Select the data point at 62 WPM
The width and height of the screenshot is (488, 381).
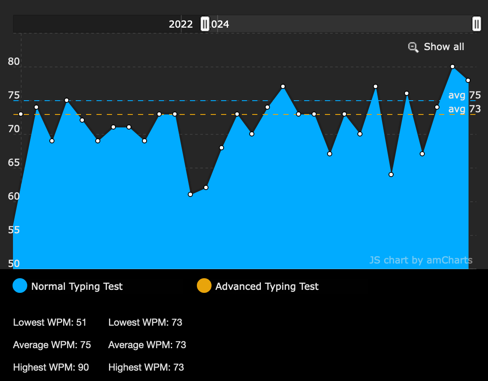[206, 188]
